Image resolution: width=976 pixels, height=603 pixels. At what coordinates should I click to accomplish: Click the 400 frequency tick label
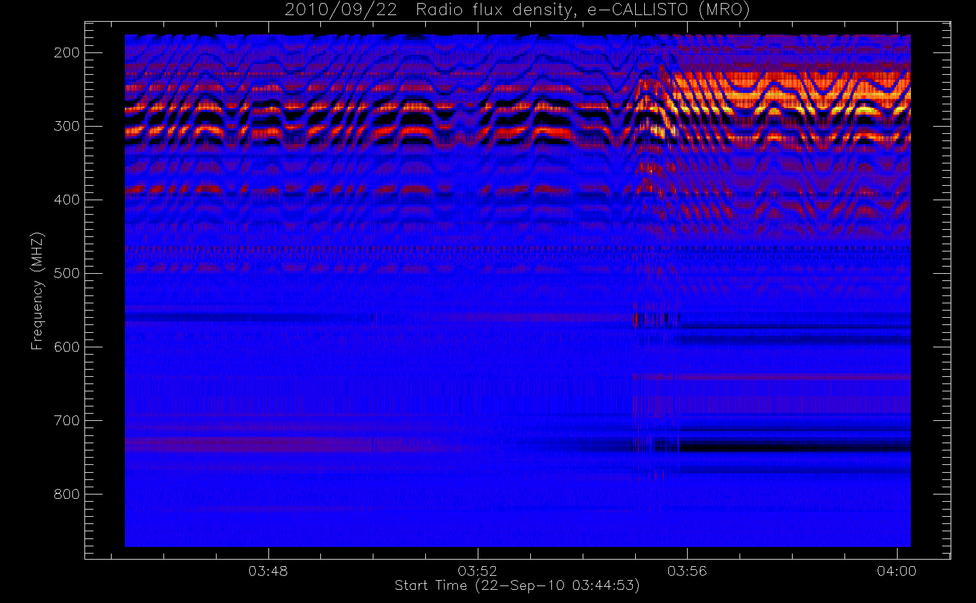[x=67, y=200]
